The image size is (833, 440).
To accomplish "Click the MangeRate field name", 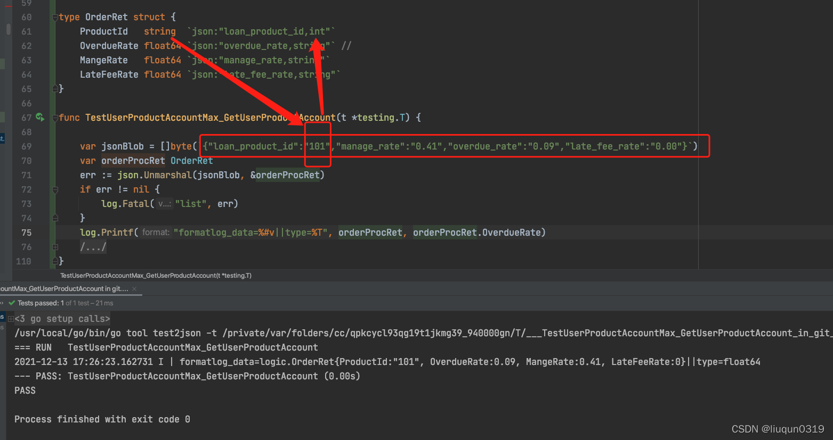I will click(x=104, y=60).
